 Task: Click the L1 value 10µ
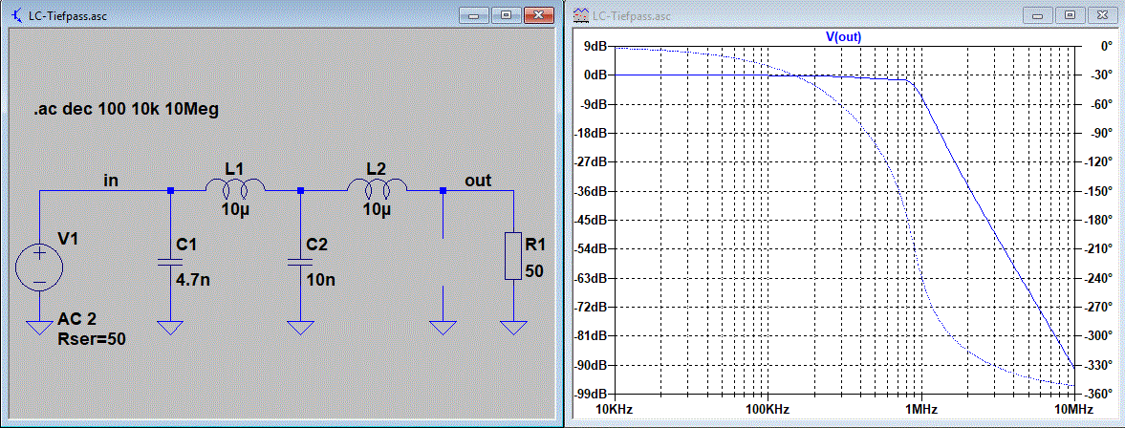click(x=235, y=210)
